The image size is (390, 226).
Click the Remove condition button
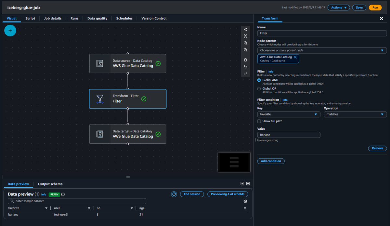click(377, 148)
